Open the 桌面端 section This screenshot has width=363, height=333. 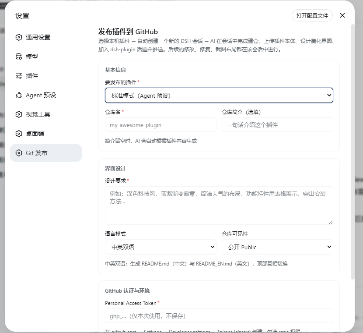pos(46,134)
